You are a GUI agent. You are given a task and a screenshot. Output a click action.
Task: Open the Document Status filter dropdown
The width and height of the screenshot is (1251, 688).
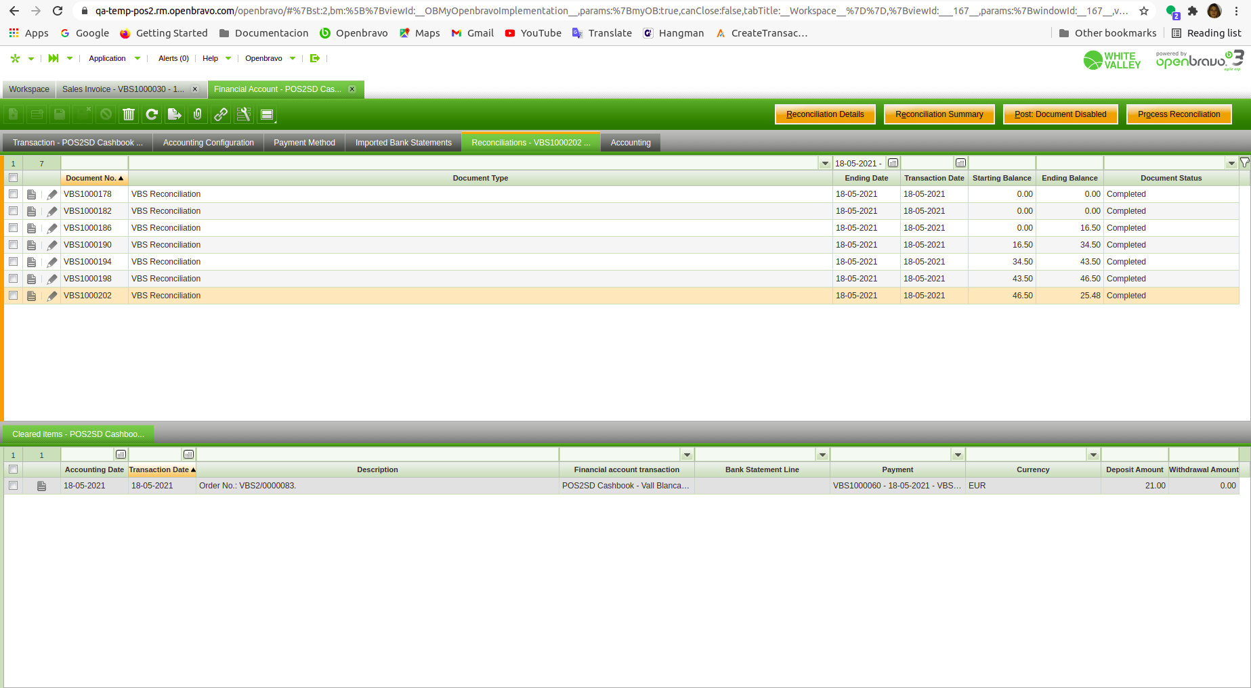tap(1231, 163)
